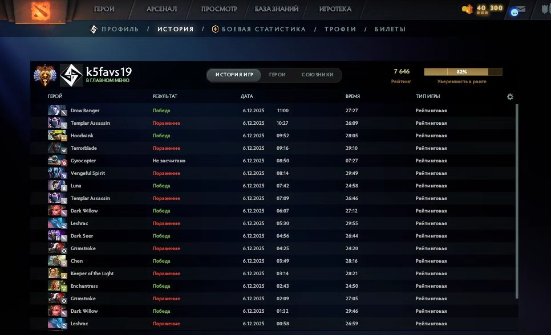This screenshot has height=335, width=551.
Task: Go to the БОЕВАЯ СТАТИСТИКА tab
Action: tap(263, 29)
